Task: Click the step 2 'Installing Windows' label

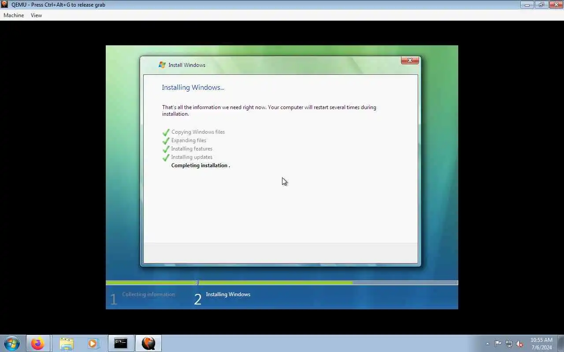Action: [228, 294]
